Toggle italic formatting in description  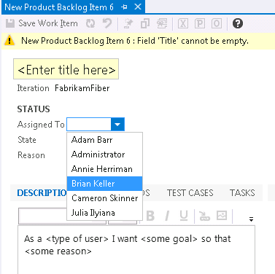[167, 216]
